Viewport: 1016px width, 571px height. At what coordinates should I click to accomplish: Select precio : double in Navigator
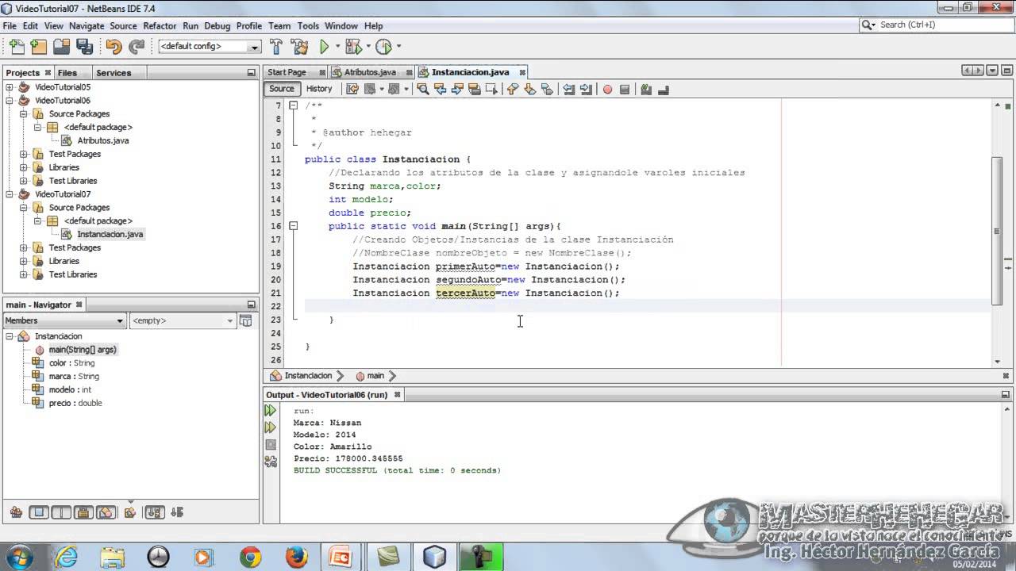pyautogui.click(x=75, y=403)
